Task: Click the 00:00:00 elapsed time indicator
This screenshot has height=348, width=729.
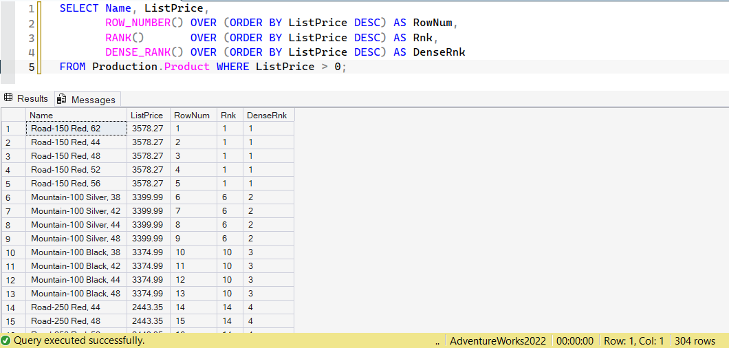Action: pos(576,340)
